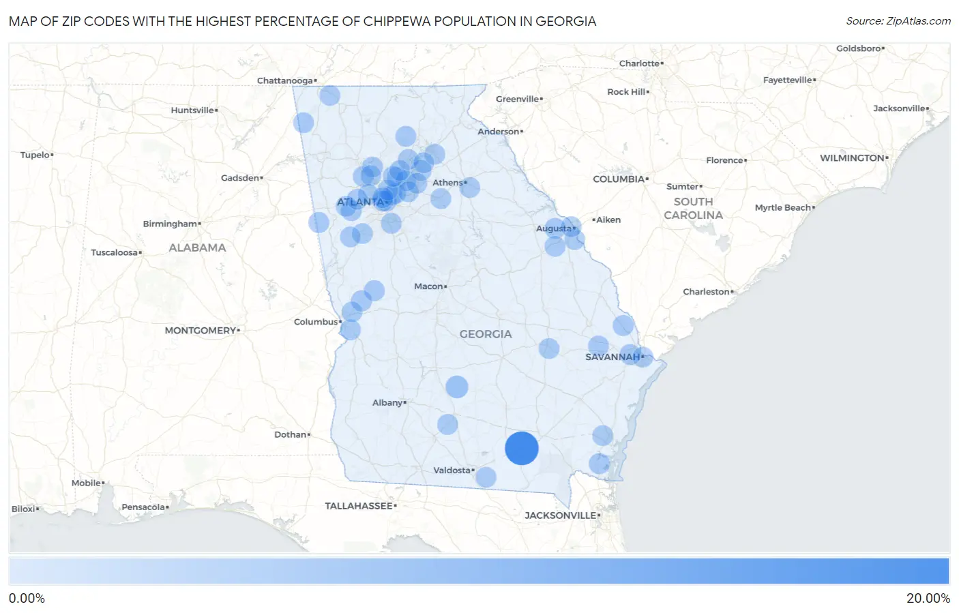Click the Anderson city label
This screenshot has height=613, width=959.
pos(498,132)
